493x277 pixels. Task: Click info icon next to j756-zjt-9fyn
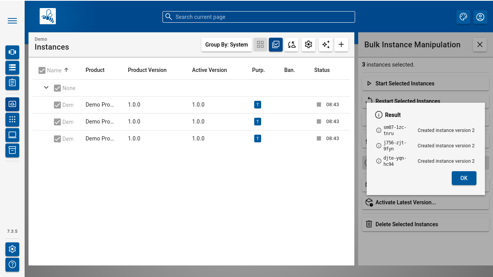click(379, 146)
